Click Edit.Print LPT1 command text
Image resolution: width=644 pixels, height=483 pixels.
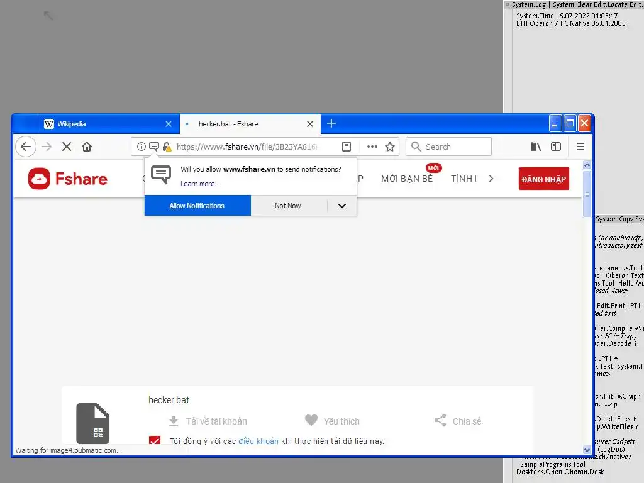coord(619,306)
